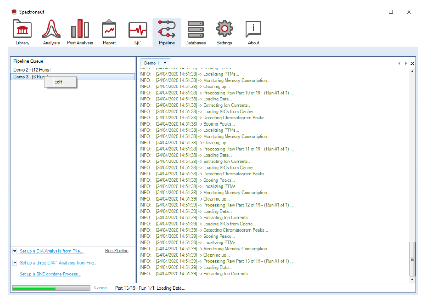The height and width of the screenshot is (301, 426).
Task: Expand DIA Analysis setup dropdown arrow
Action: pyautogui.click(x=15, y=251)
